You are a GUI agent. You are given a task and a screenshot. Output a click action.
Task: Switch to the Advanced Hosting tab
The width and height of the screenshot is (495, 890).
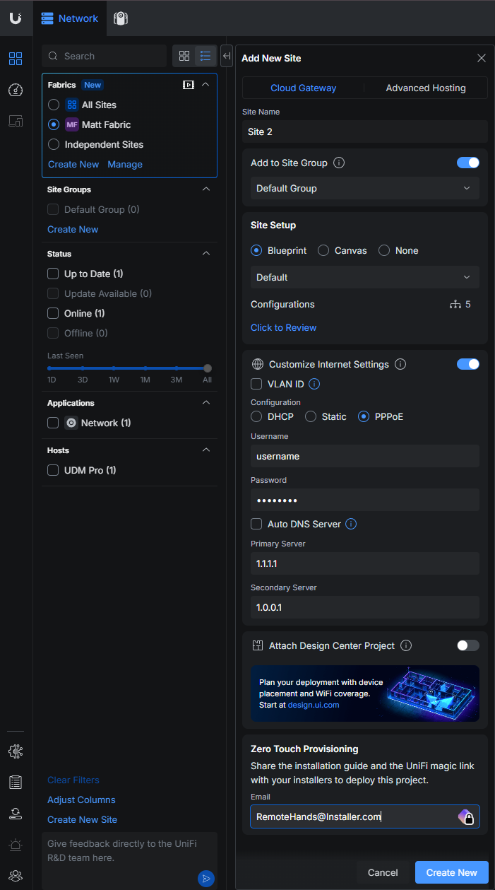(x=425, y=88)
